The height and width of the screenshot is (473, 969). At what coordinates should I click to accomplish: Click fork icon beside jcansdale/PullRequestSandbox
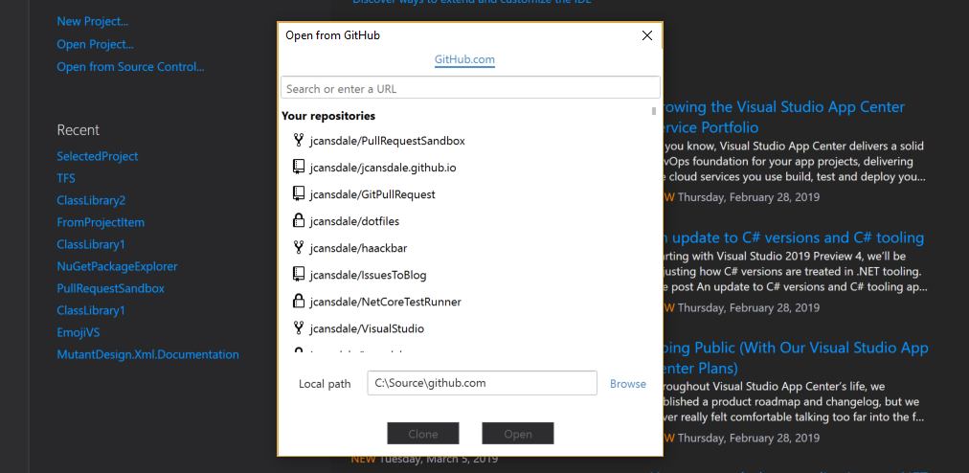click(299, 141)
